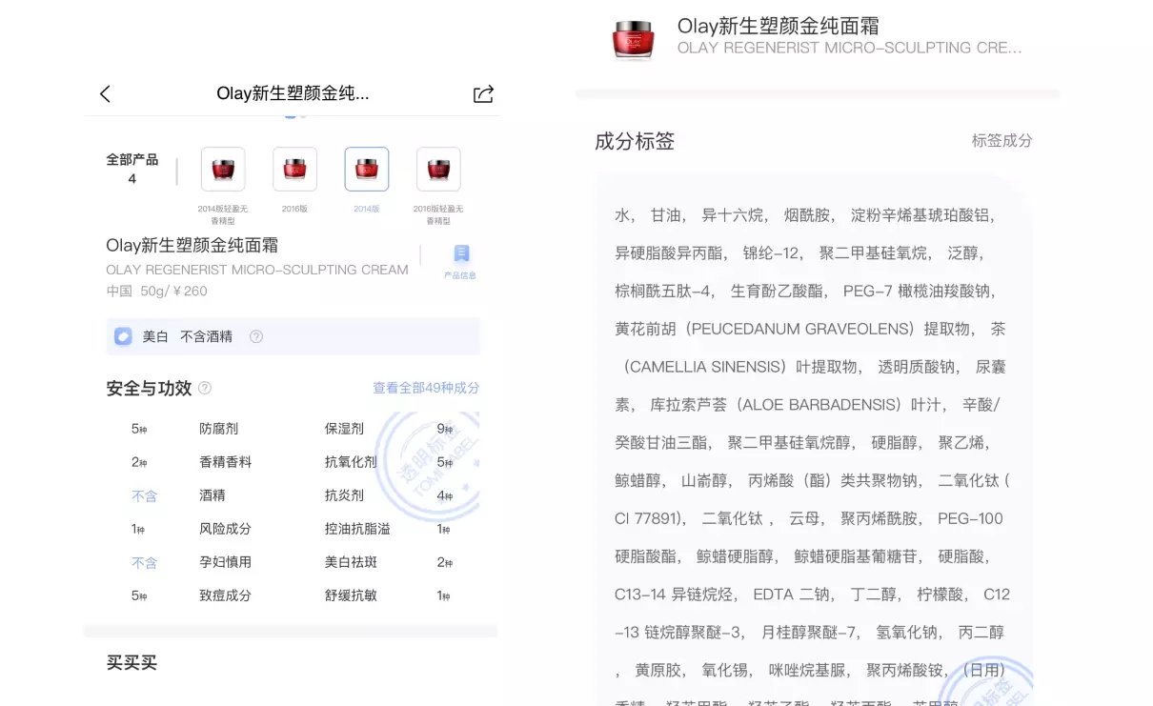This screenshot has width=1153, height=706.
Task: Tap the share icon
Action: (x=483, y=93)
